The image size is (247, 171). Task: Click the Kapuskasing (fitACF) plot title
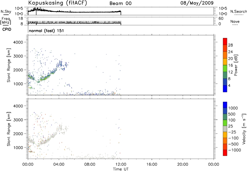point(57,3)
